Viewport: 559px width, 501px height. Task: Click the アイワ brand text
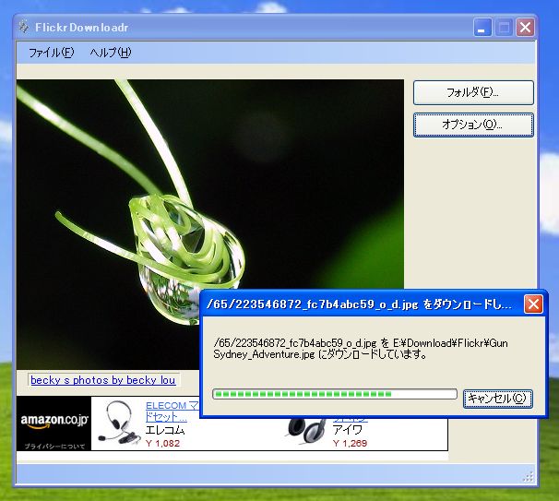(347, 430)
